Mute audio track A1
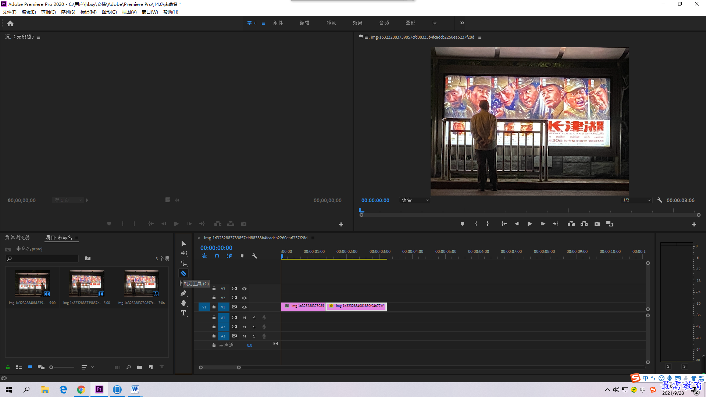The image size is (706, 397). 244,318
